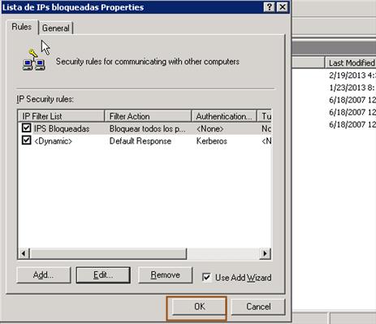Select the <Dynamic> rule name
376x324 pixels.
tap(53, 141)
